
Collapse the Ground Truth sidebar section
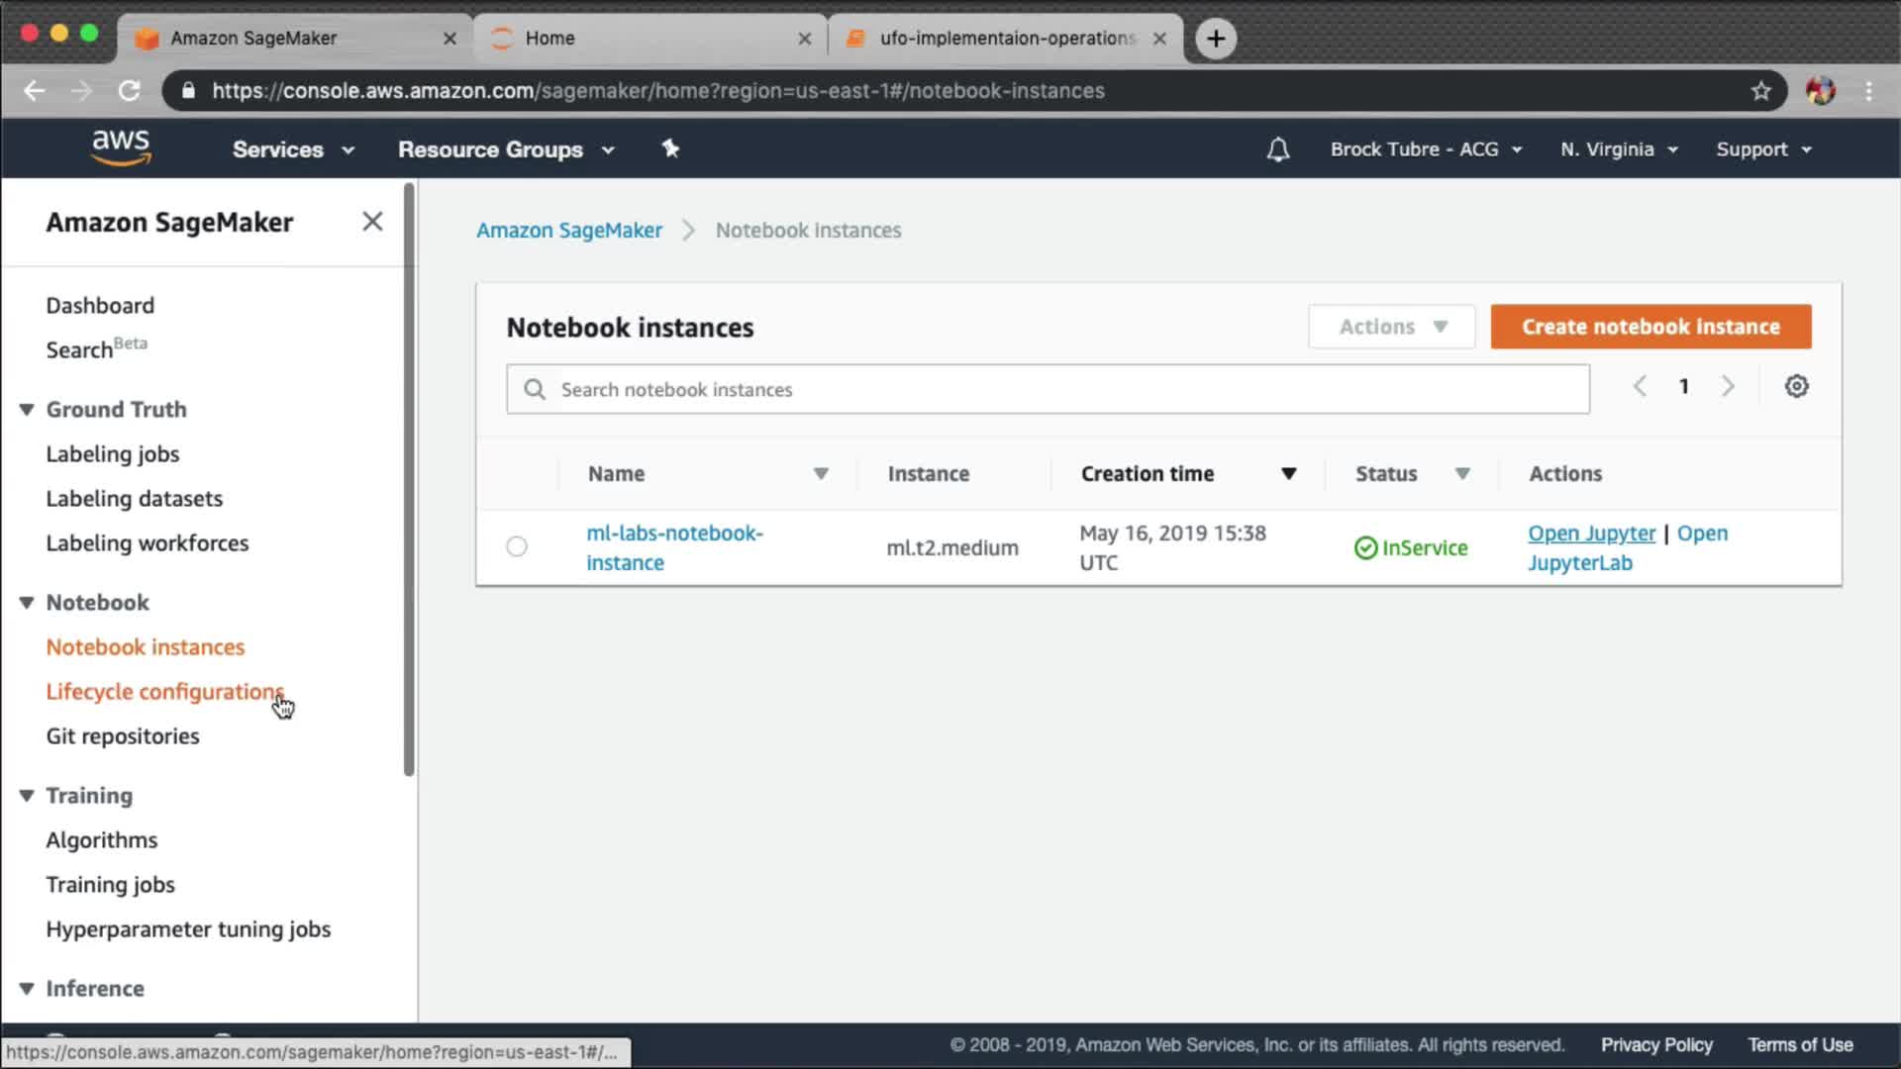tap(27, 410)
